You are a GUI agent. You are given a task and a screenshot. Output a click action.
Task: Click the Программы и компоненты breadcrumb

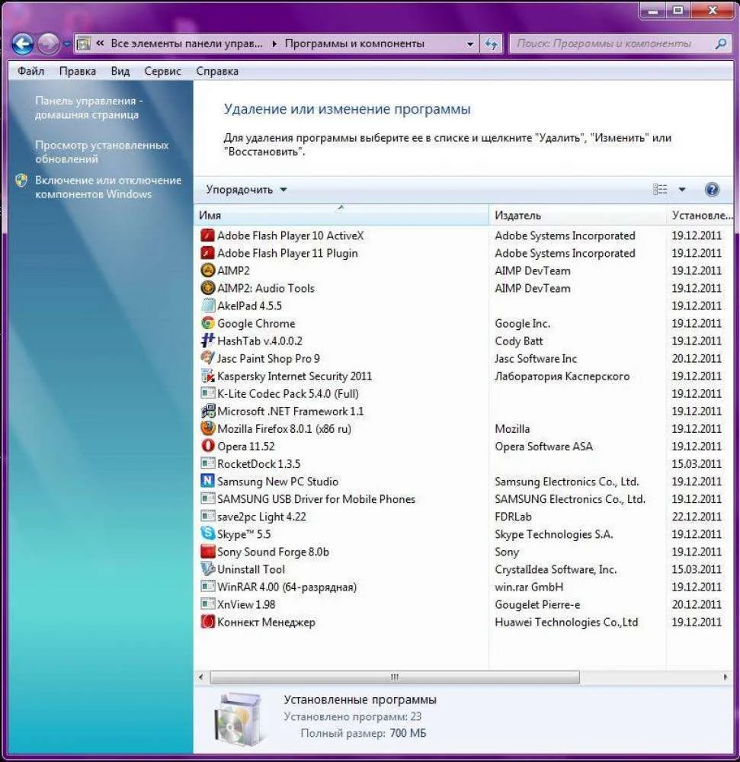pyautogui.click(x=354, y=43)
